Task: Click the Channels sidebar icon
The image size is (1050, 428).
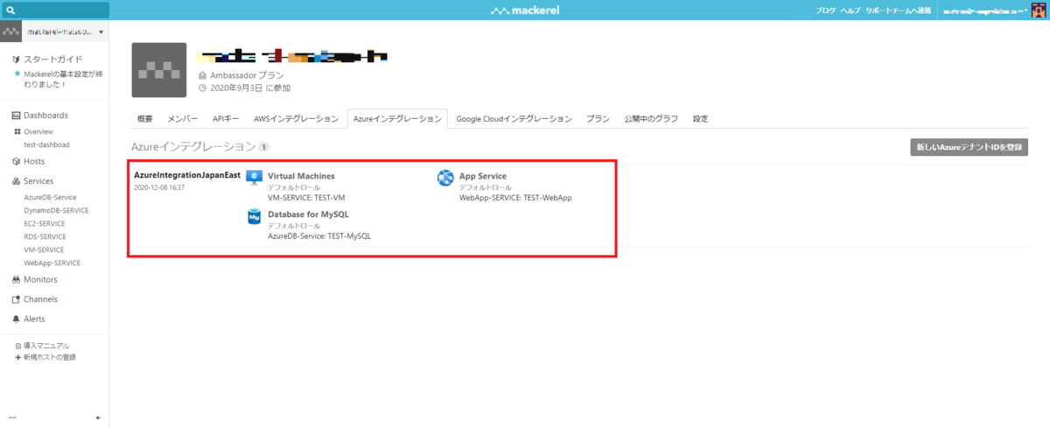Action: [x=16, y=299]
